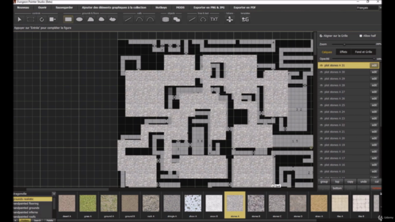
Task: Adjust the Zoom slider handle
Action: point(344,44)
